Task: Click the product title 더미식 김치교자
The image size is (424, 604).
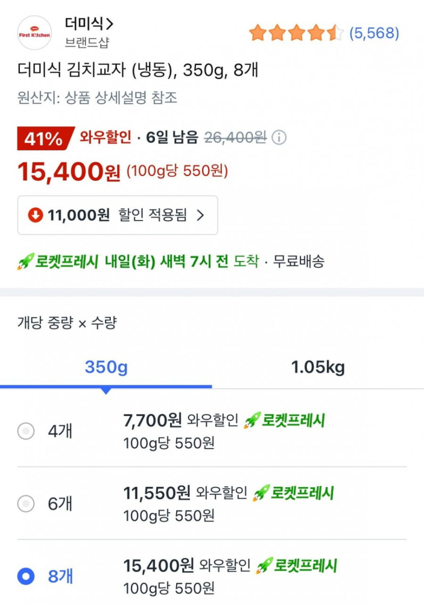Action: coord(137,70)
